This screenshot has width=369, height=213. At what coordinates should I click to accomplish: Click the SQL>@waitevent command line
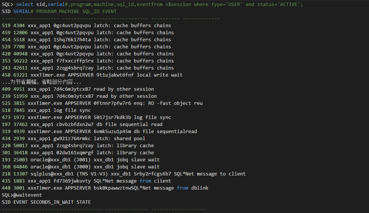tap(22, 195)
